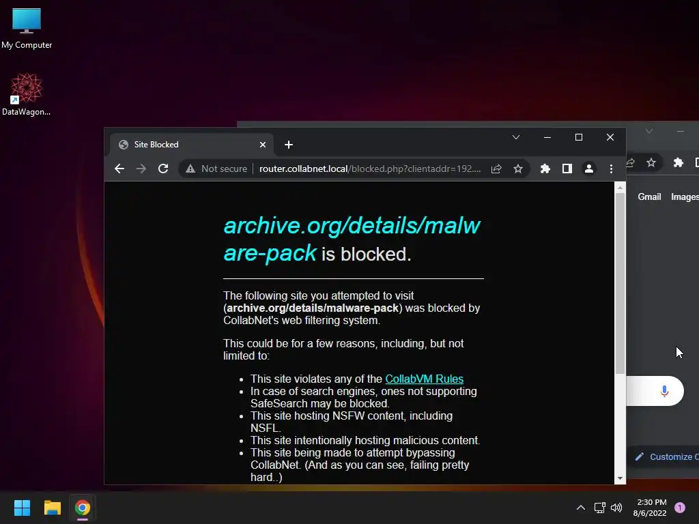This screenshot has width=699, height=524.
Task: Click 'This site intentionally hosting malicious content' line
Action: point(365,440)
